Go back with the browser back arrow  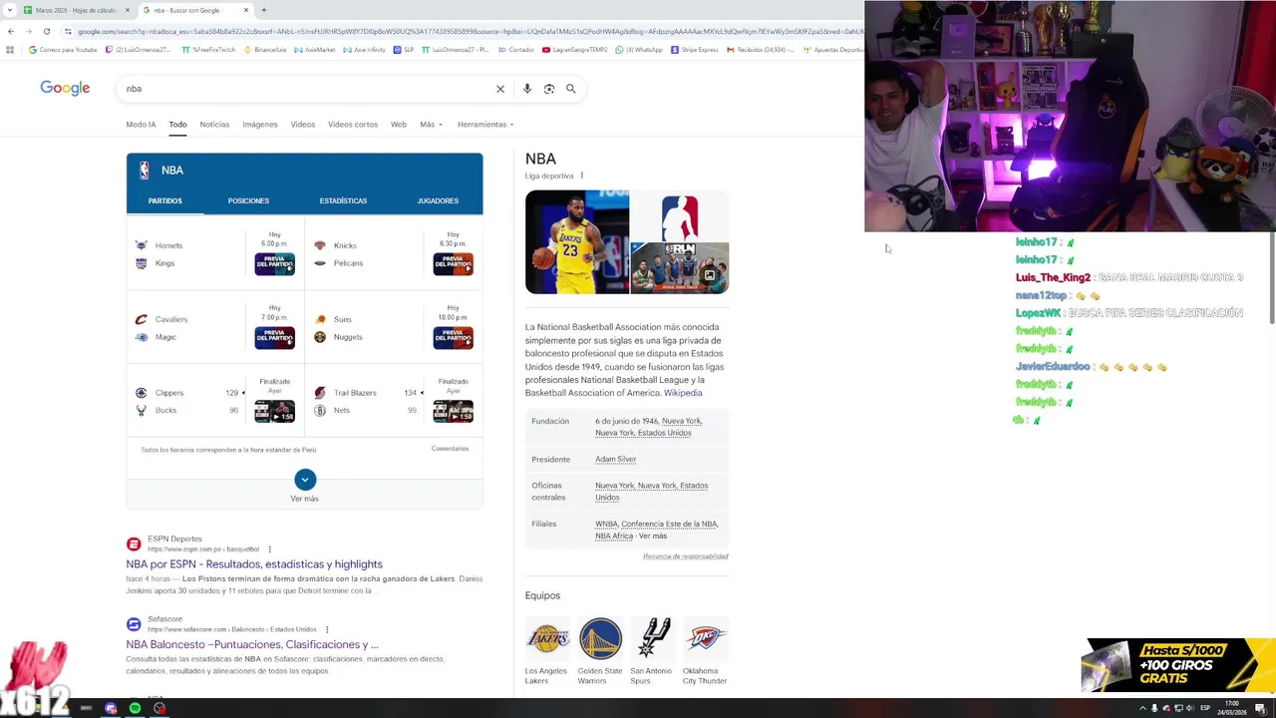11,31
